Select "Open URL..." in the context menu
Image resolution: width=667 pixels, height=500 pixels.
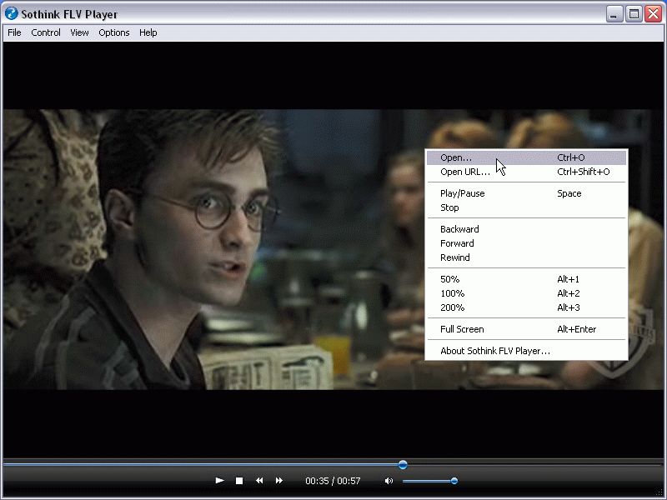(465, 172)
